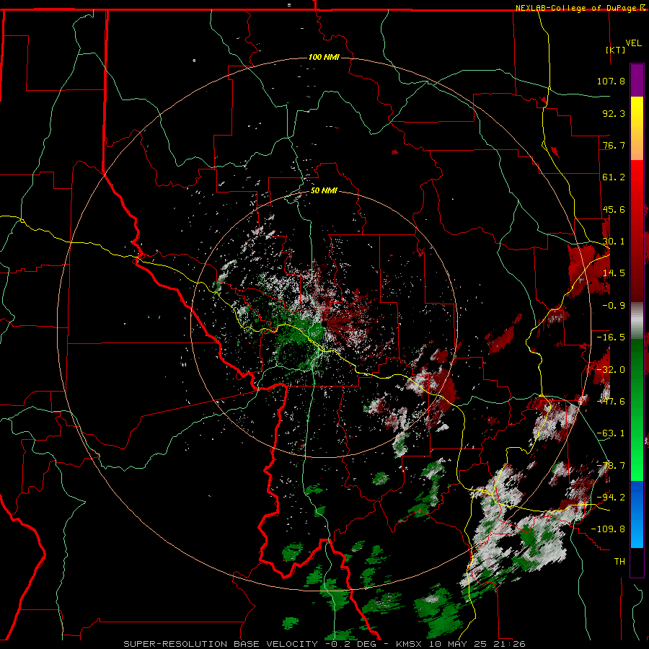649x649 pixels.
Task: Click the 100 NMI range ring label
Action: click(x=324, y=57)
